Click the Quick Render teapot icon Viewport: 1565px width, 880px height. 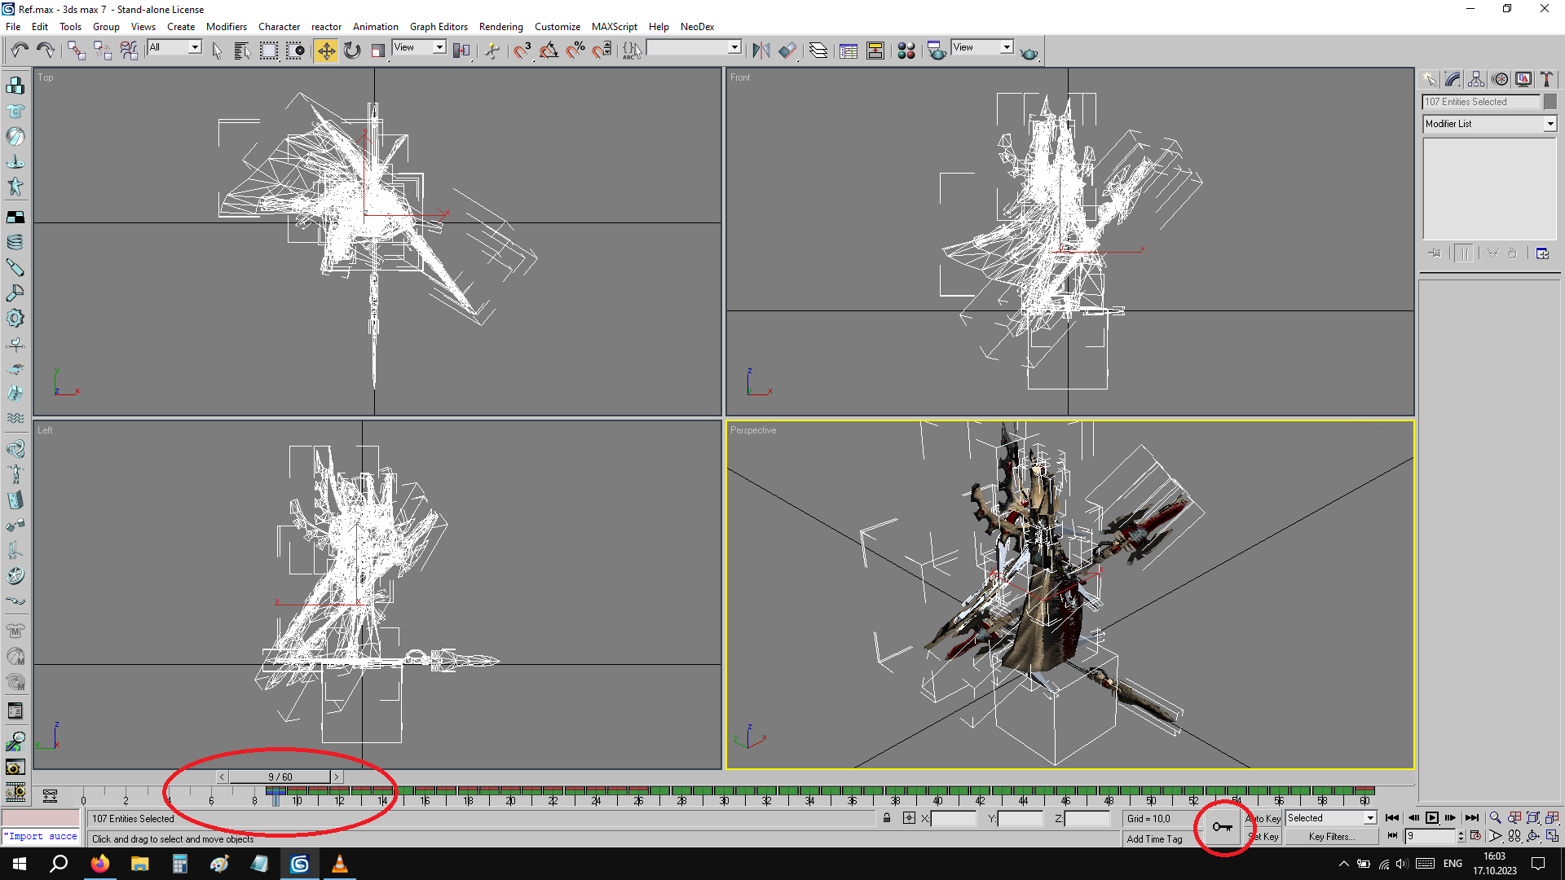(1029, 52)
